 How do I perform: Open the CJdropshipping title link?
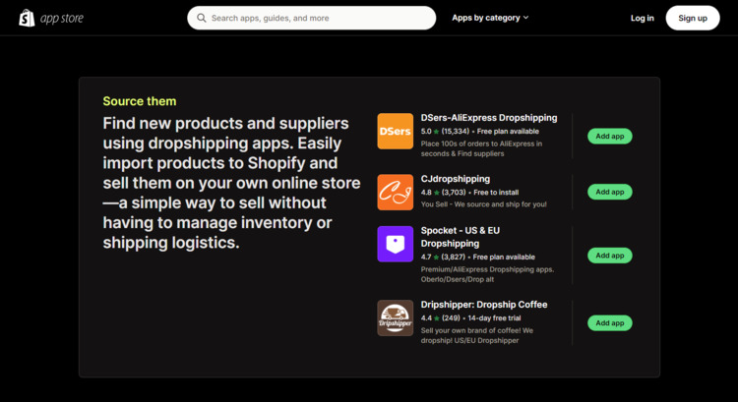(x=455, y=179)
